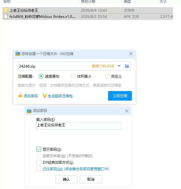Expand the save path dropdown arrow
This screenshot has height=189, width=181.
[119, 66]
